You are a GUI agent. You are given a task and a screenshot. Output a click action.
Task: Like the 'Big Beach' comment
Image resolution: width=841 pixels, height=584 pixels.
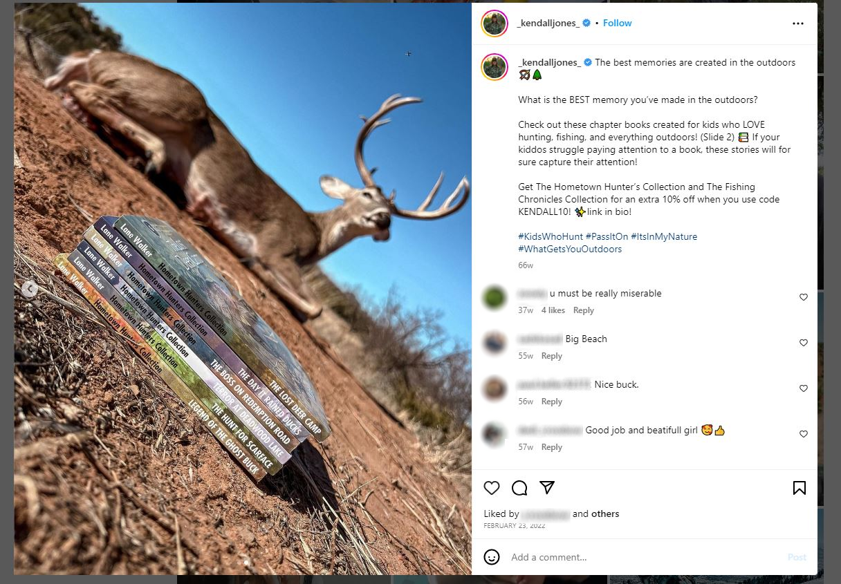coord(804,343)
